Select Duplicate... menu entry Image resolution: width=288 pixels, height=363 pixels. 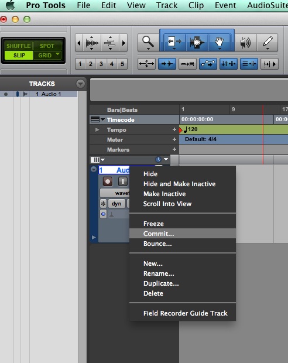183,283
